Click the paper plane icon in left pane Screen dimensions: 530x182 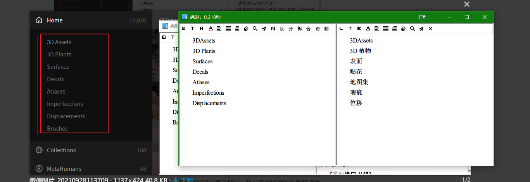264,29
